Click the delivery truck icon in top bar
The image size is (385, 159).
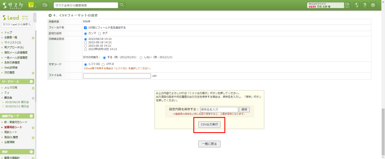point(45,5)
